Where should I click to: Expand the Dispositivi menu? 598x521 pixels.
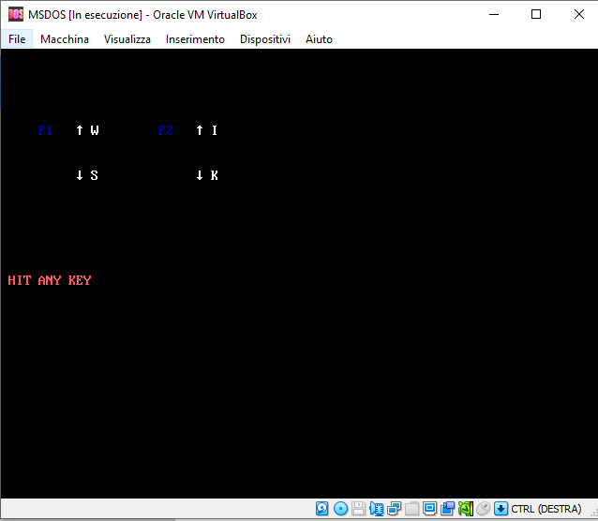pos(265,39)
